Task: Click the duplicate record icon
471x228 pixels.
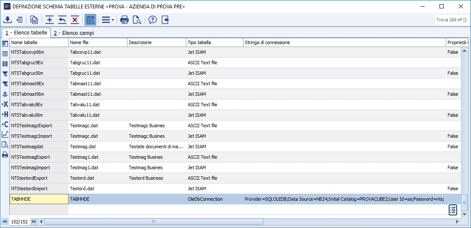Action: click(34, 20)
